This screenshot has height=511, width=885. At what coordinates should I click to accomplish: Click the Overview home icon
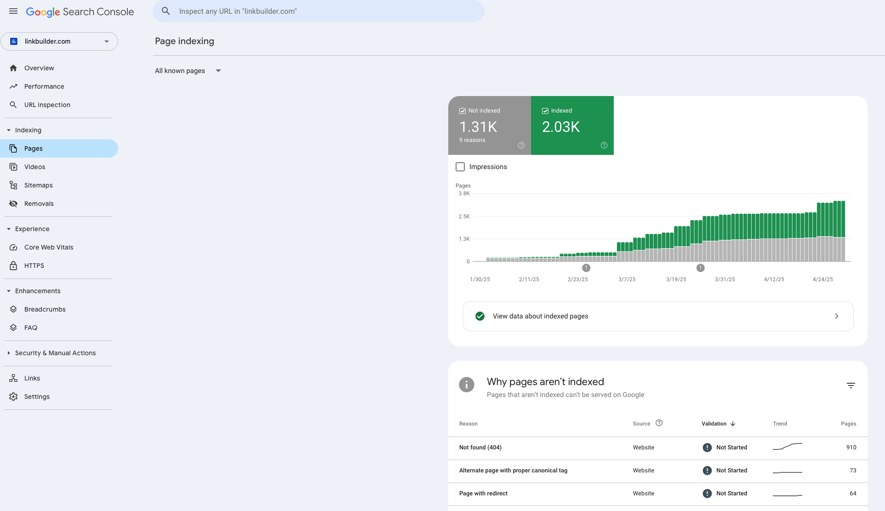[13, 68]
